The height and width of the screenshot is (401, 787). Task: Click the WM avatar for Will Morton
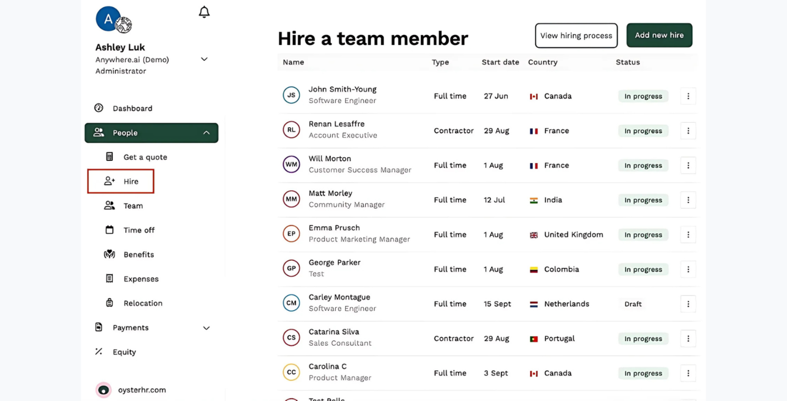[x=291, y=164]
